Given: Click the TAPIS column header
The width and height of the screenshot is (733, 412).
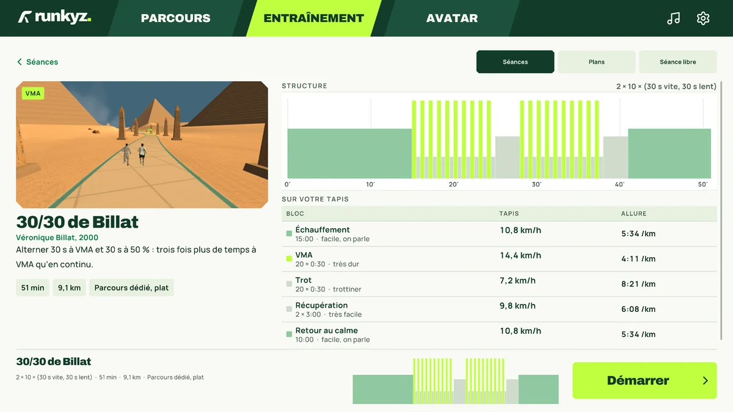Looking at the screenshot, I should [509, 214].
